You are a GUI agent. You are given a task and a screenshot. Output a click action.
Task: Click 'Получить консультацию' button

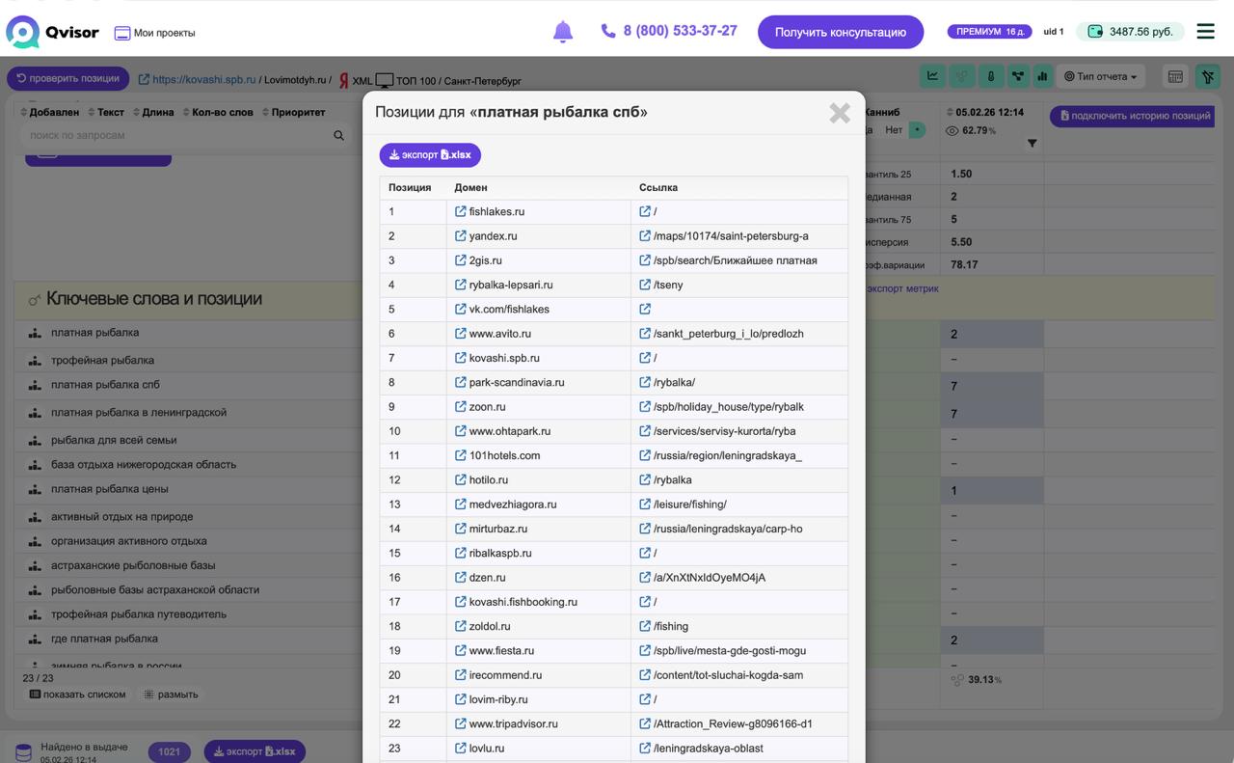point(840,32)
